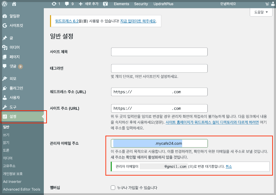Open the updates refresh icon

(x=54, y=4)
